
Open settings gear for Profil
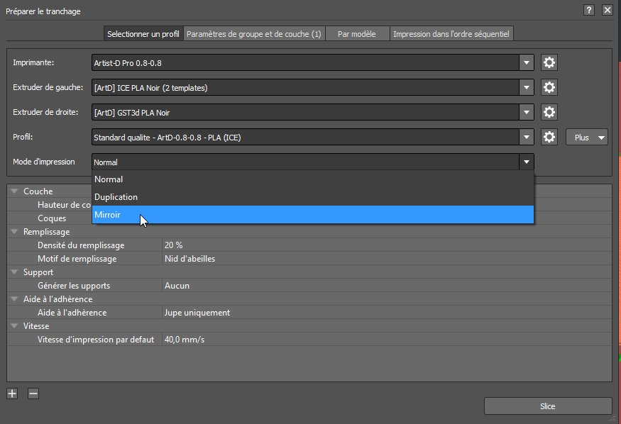tap(549, 138)
